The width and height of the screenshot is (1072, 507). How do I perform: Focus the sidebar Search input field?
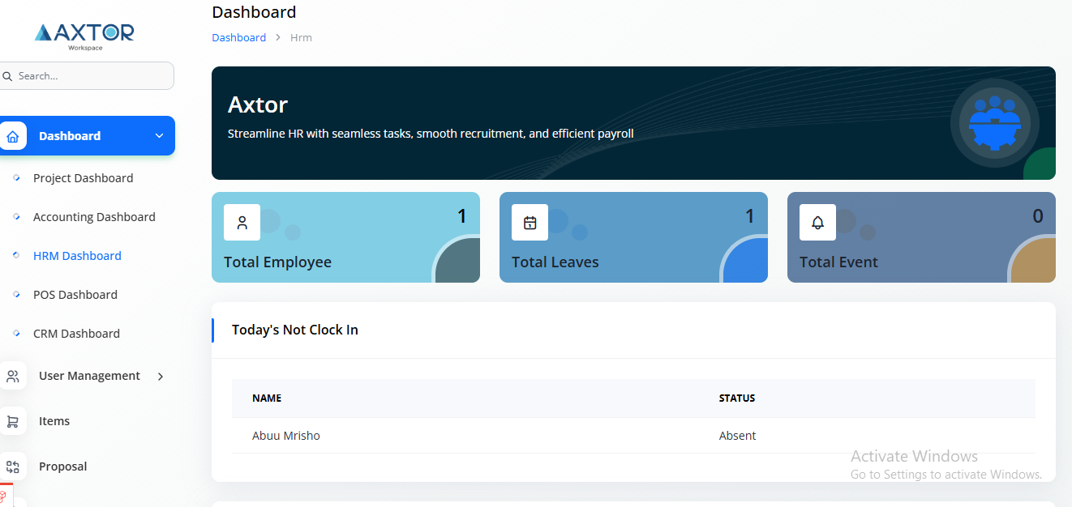click(x=92, y=76)
